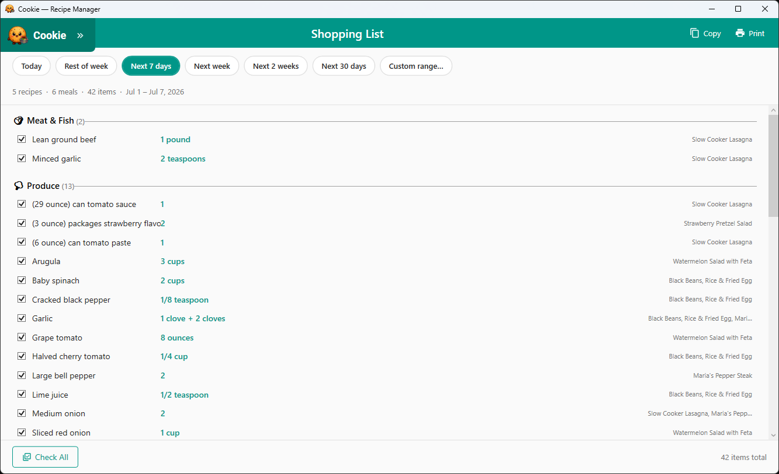Click Slow Cooker Lasagna on Lean ground beef row
779x474 pixels.
(722, 139)
